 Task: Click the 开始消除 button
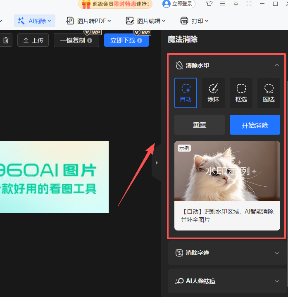pyautogui.click(x=255, y=125)
